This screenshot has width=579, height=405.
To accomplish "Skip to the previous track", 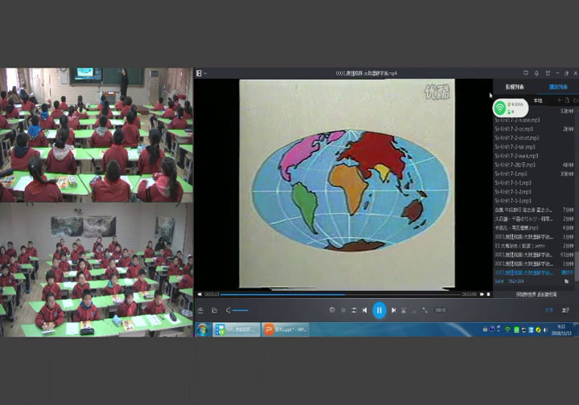I will (x=365, y=310).
